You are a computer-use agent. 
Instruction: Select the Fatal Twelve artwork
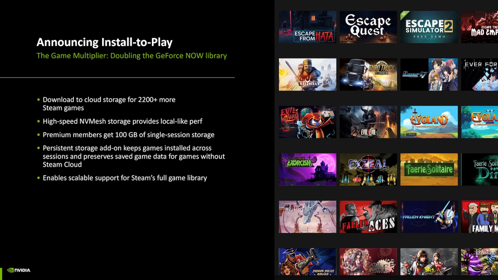(368, 263)
